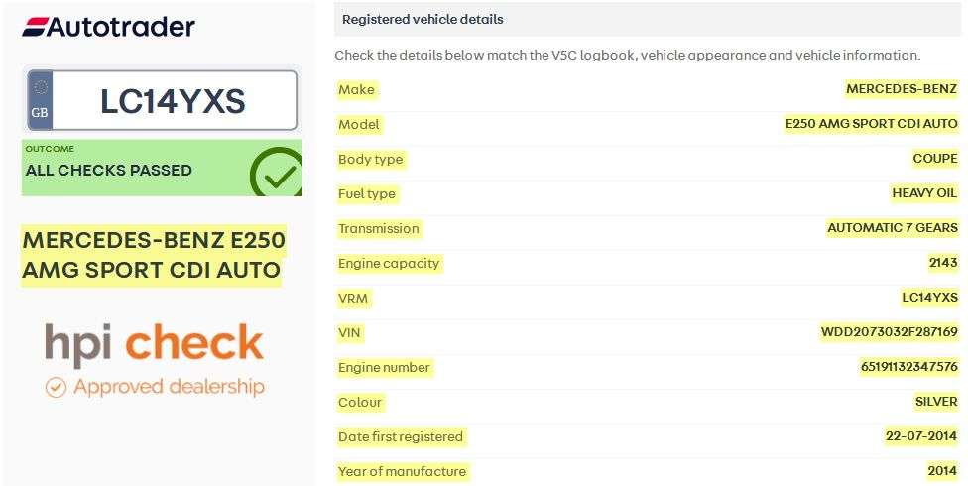Click the GB badge on number plate
968x486 pixels.
[40, 100]
